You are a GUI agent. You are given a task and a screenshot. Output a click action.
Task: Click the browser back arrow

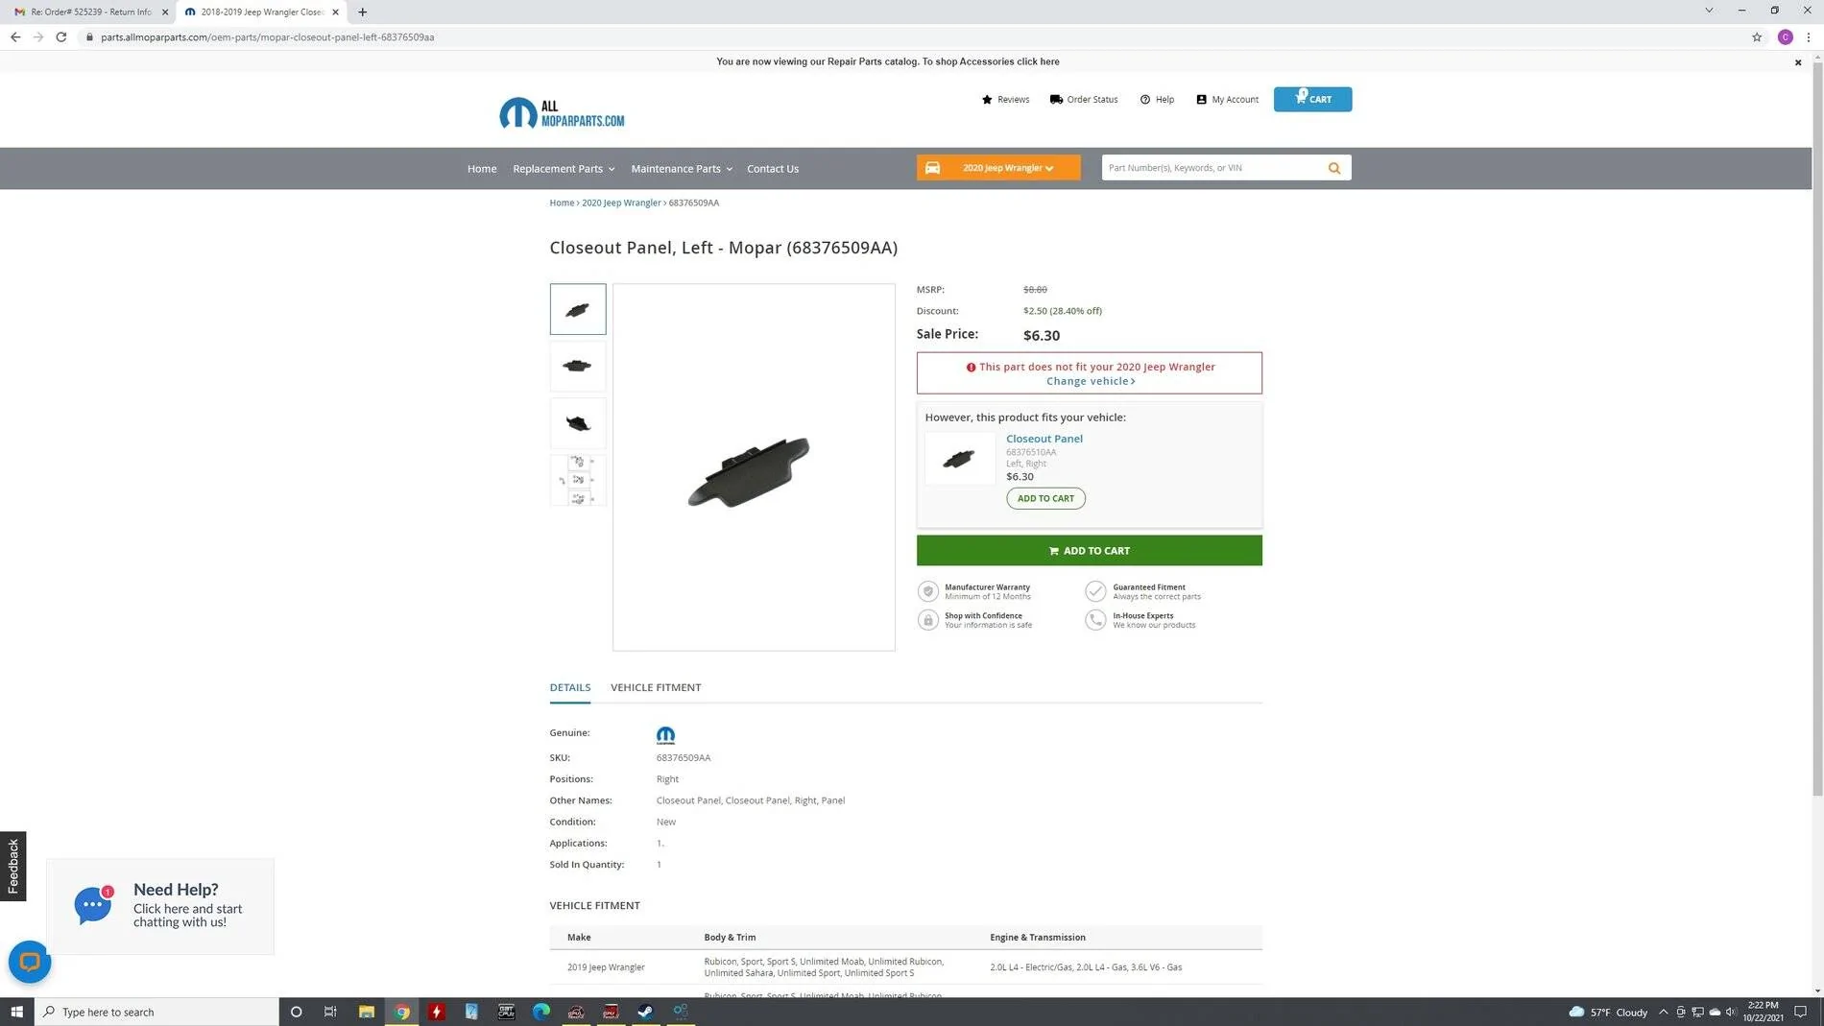click(15, 37)
